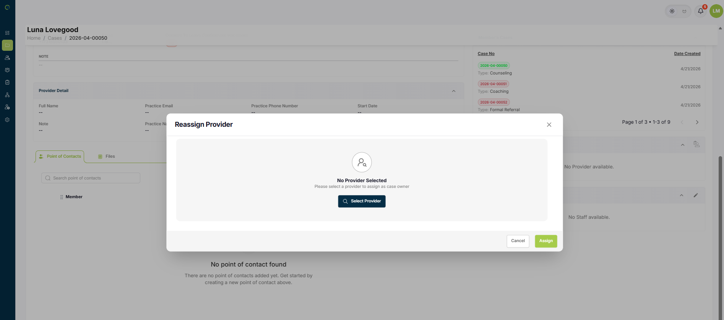
Task: Click the 'Practice Phone Number' label
Action: click(x=274, y=106)
